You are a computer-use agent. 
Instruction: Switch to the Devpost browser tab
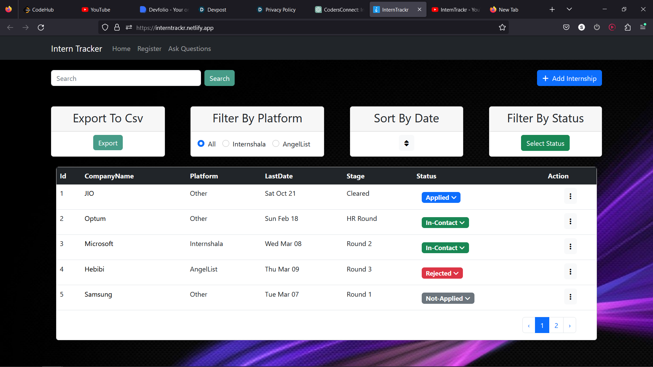click(217, 10)
